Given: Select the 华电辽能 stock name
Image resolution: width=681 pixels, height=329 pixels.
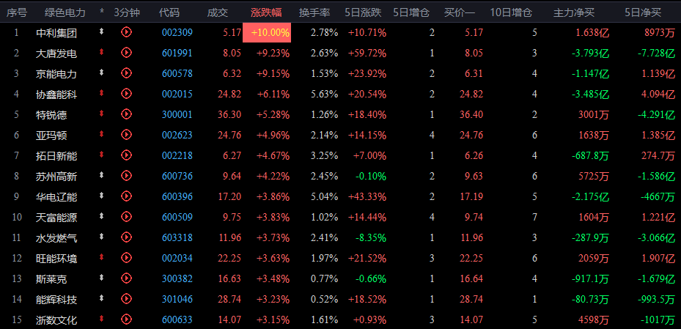Looking at the screenshot, I should (x=56, y=197).
